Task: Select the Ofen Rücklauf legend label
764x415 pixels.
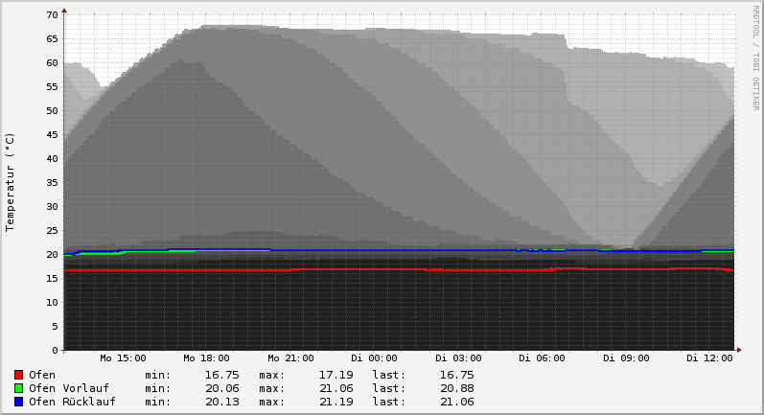Action: (x=72, y=402)
